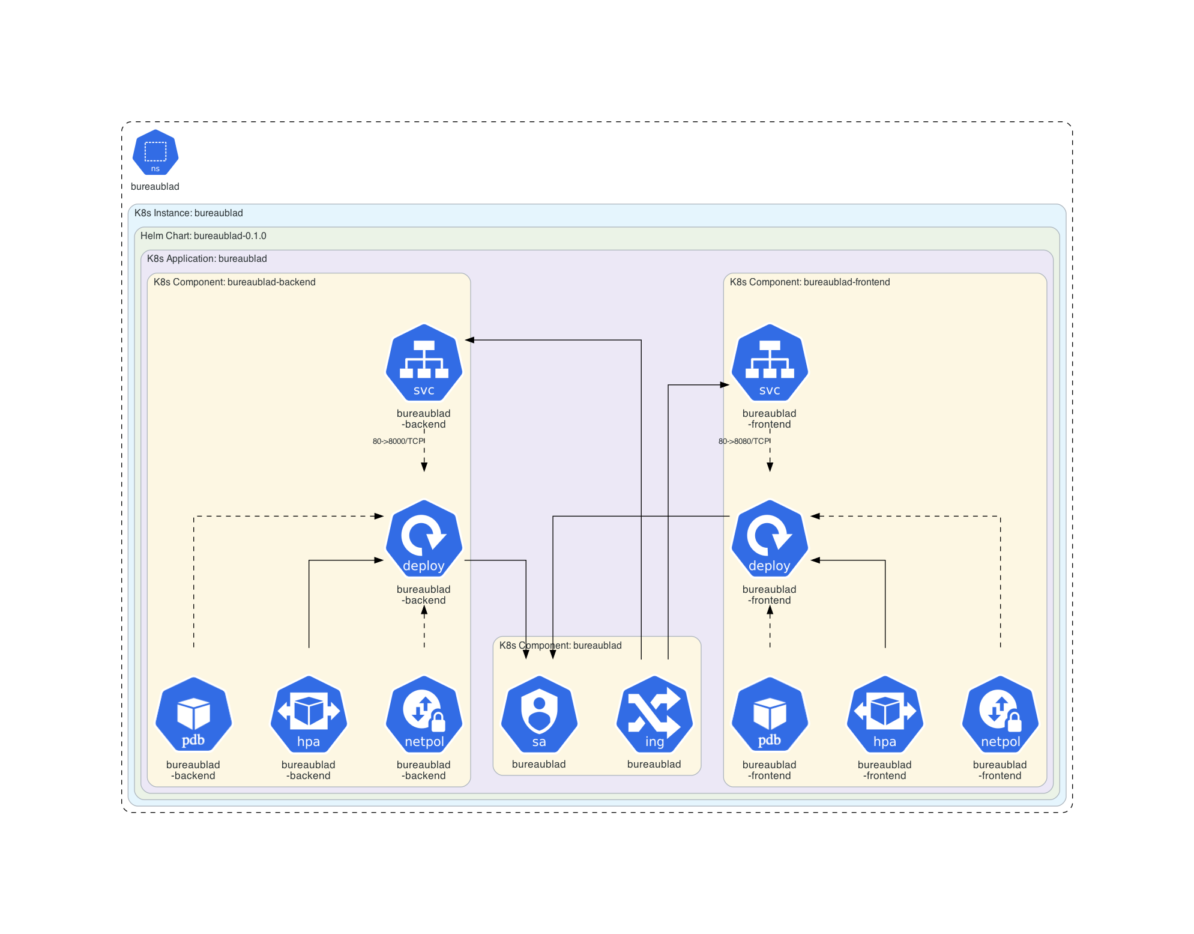Viewport: 1194px width, 934px height.
Task: Select the bureaublad-backend svc icon
Action: [x=424, y=363]
